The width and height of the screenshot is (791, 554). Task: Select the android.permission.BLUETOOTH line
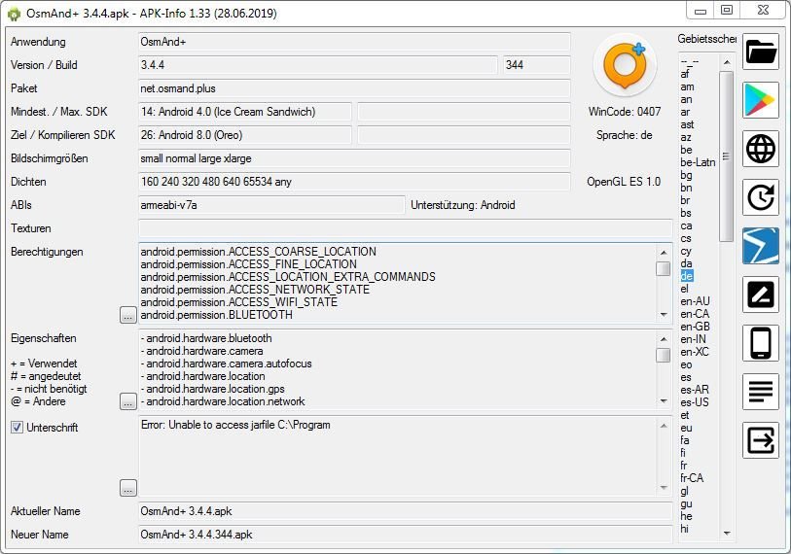coord(216,315)
